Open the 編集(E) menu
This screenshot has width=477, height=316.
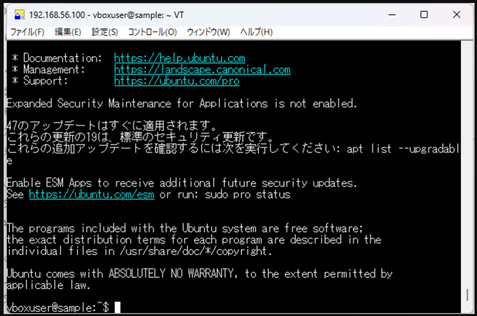(67, 32)
